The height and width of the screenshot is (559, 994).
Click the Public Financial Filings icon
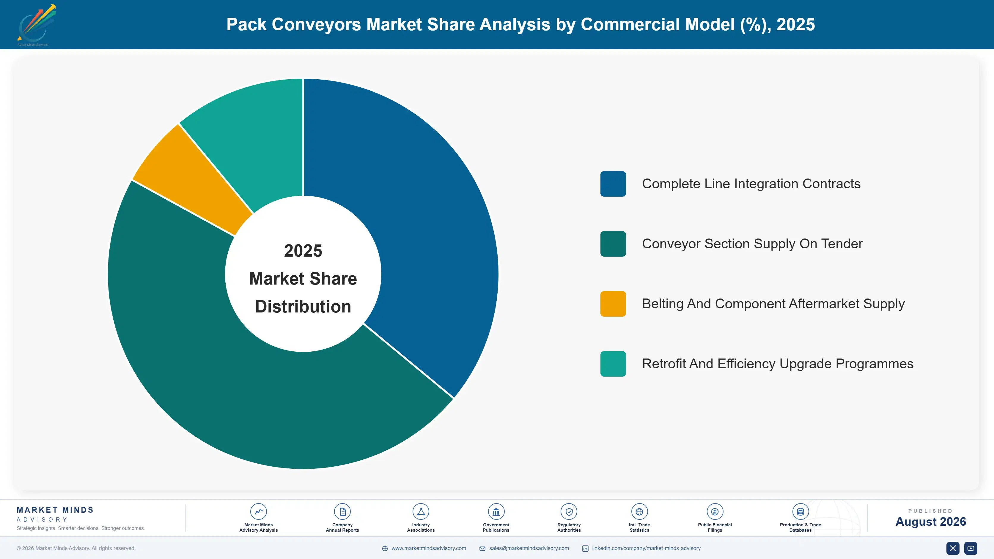point(715,511)
